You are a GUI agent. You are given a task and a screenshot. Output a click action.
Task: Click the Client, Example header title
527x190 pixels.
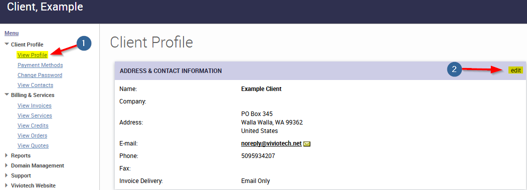pos(45,6)
